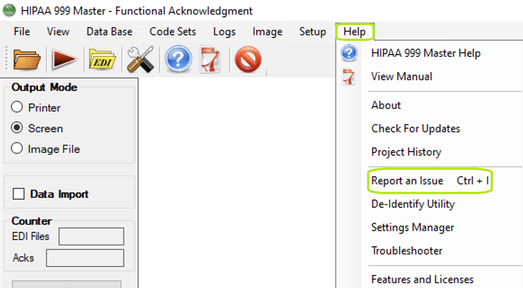
Task: Open the Data Base menu
Action: click(109, 32)
